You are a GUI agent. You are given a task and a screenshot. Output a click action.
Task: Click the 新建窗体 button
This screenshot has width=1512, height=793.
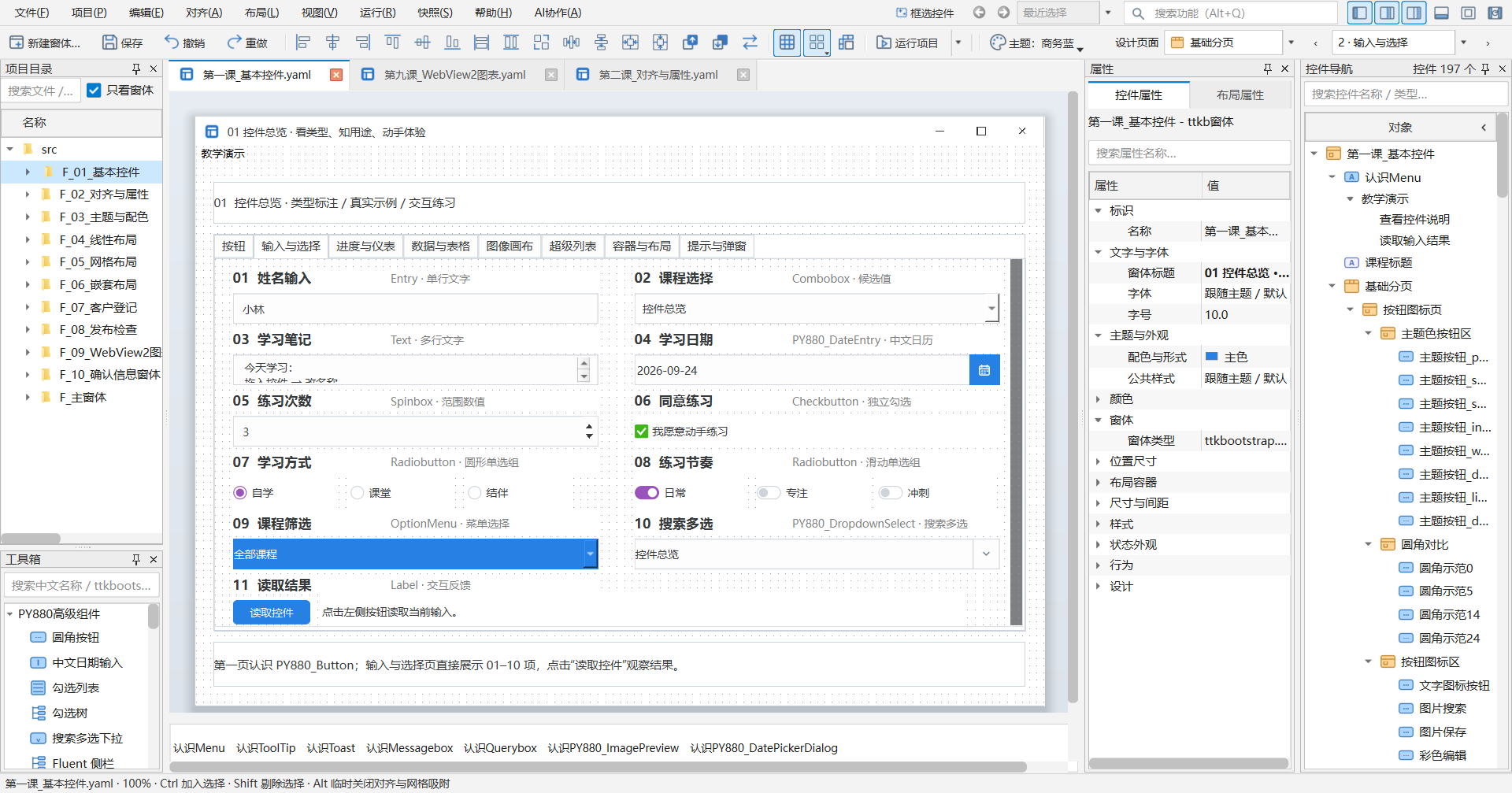[x=45, y=43]
